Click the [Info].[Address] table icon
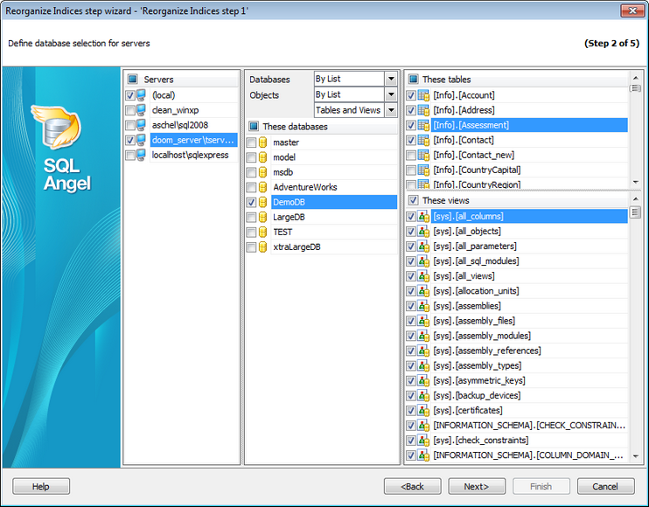Viewport: 649px width, 507px height. [423, 110]
